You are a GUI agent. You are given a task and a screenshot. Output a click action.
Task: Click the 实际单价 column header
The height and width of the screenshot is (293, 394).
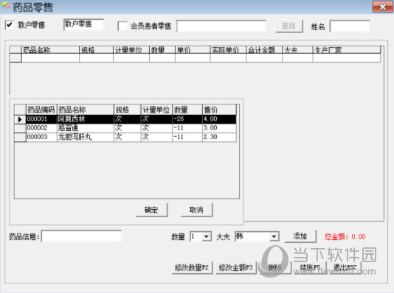tap(228, 50)
